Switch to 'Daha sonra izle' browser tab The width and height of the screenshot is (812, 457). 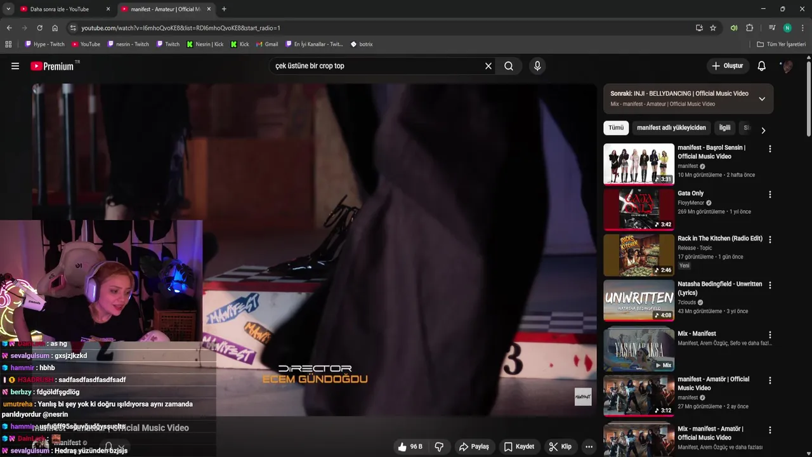(60, 9)
